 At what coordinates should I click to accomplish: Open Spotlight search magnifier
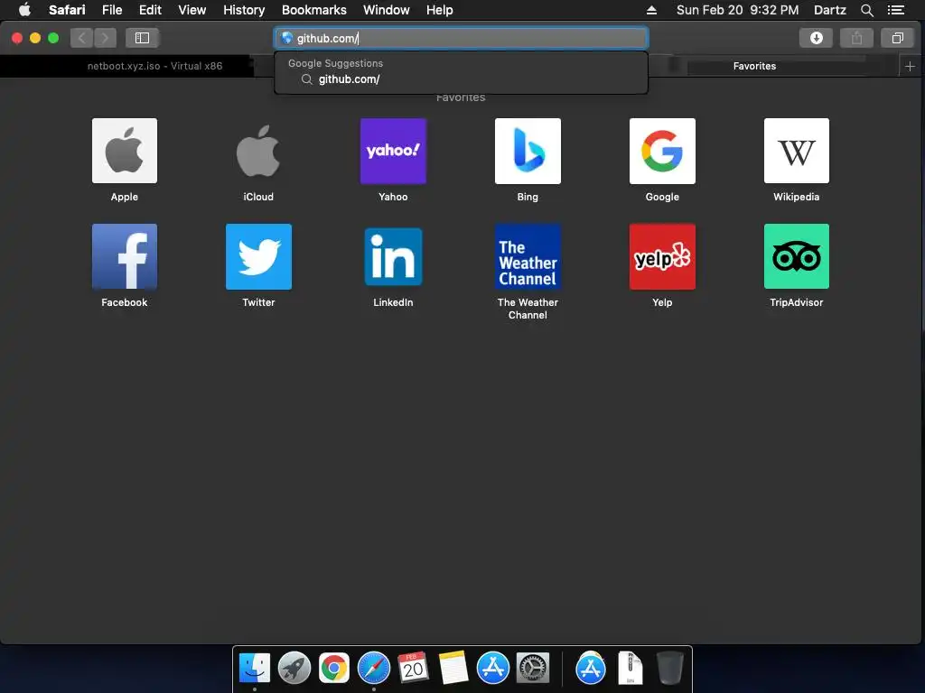click(866, 10)
